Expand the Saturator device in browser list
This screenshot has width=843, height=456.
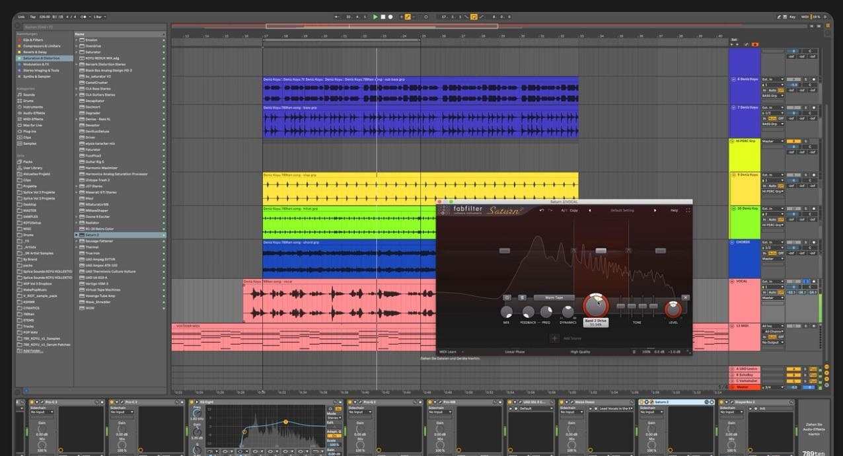[77, 52]
